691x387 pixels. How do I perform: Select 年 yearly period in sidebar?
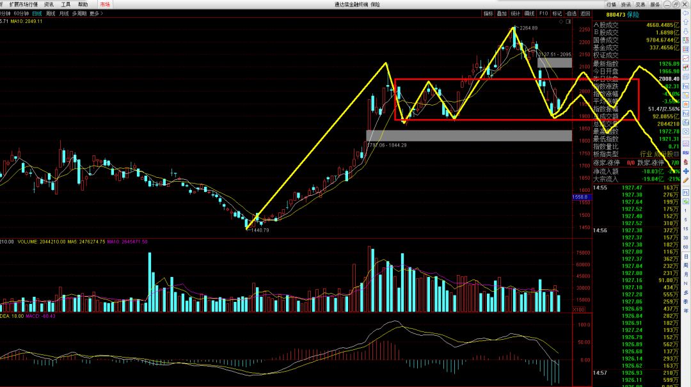pyautogui.click(x=686, y=311)
